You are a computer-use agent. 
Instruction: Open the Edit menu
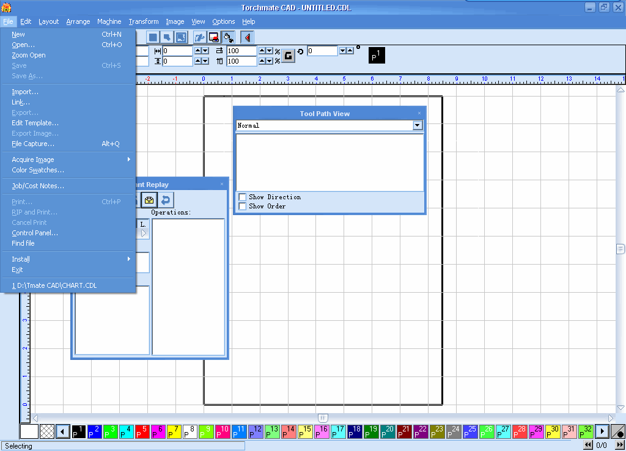(26, 21)
